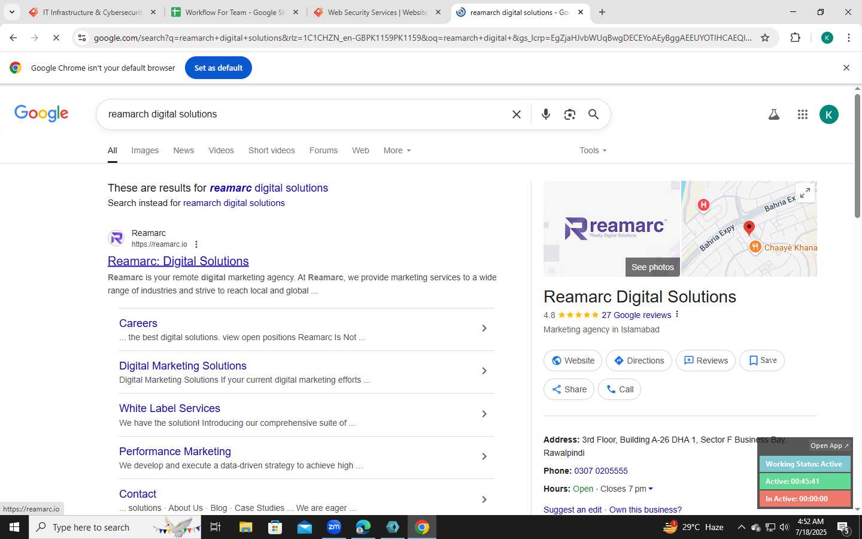Screen dimensions: 862x539
Task: Switch to the Web results tab
Action: tap(360, 150)
